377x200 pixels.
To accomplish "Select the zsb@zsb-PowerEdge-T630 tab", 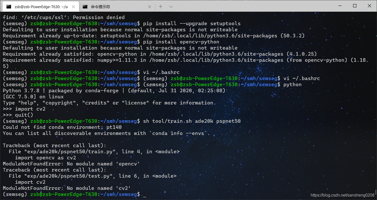I will click(x=41, y=7).
